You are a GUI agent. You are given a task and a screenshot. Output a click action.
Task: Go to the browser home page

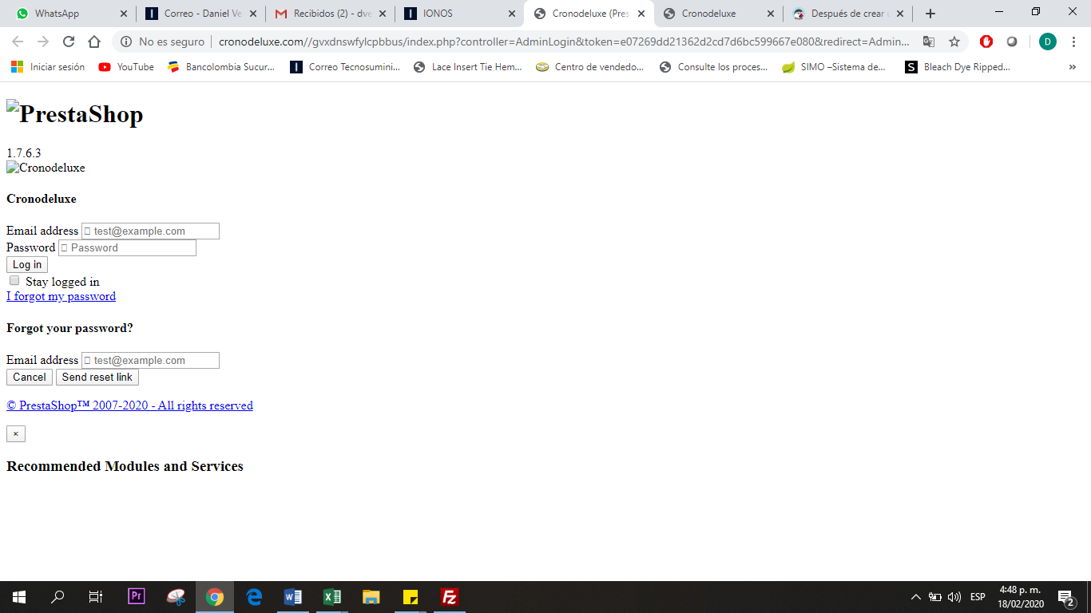[x=94, y=42]
